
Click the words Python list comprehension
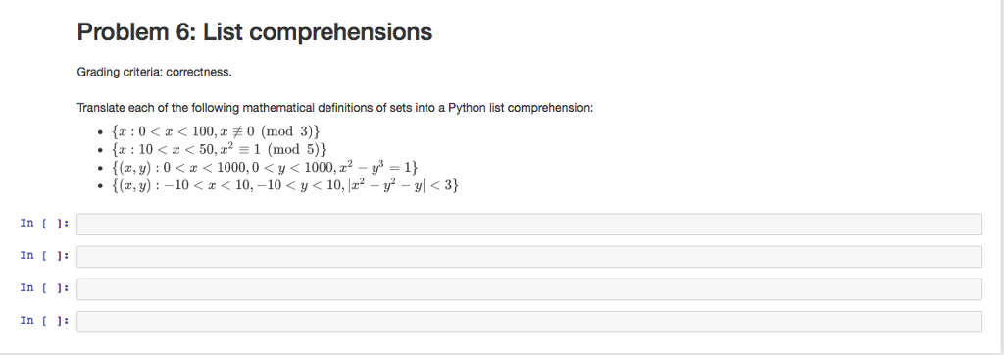pos(520,108)
